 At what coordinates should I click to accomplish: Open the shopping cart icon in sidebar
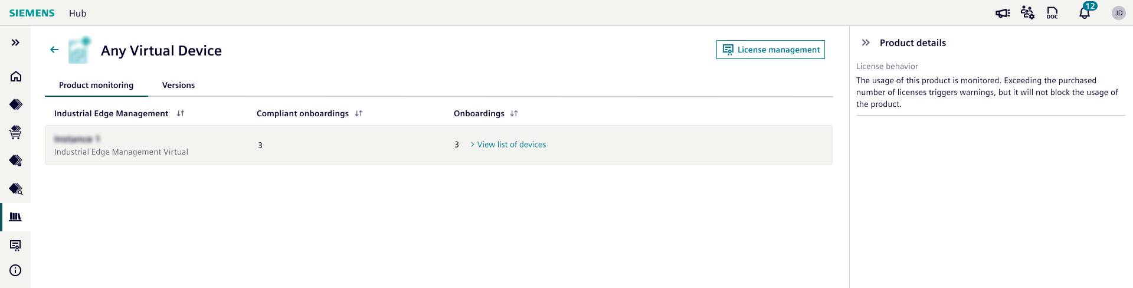pos(16,132)
